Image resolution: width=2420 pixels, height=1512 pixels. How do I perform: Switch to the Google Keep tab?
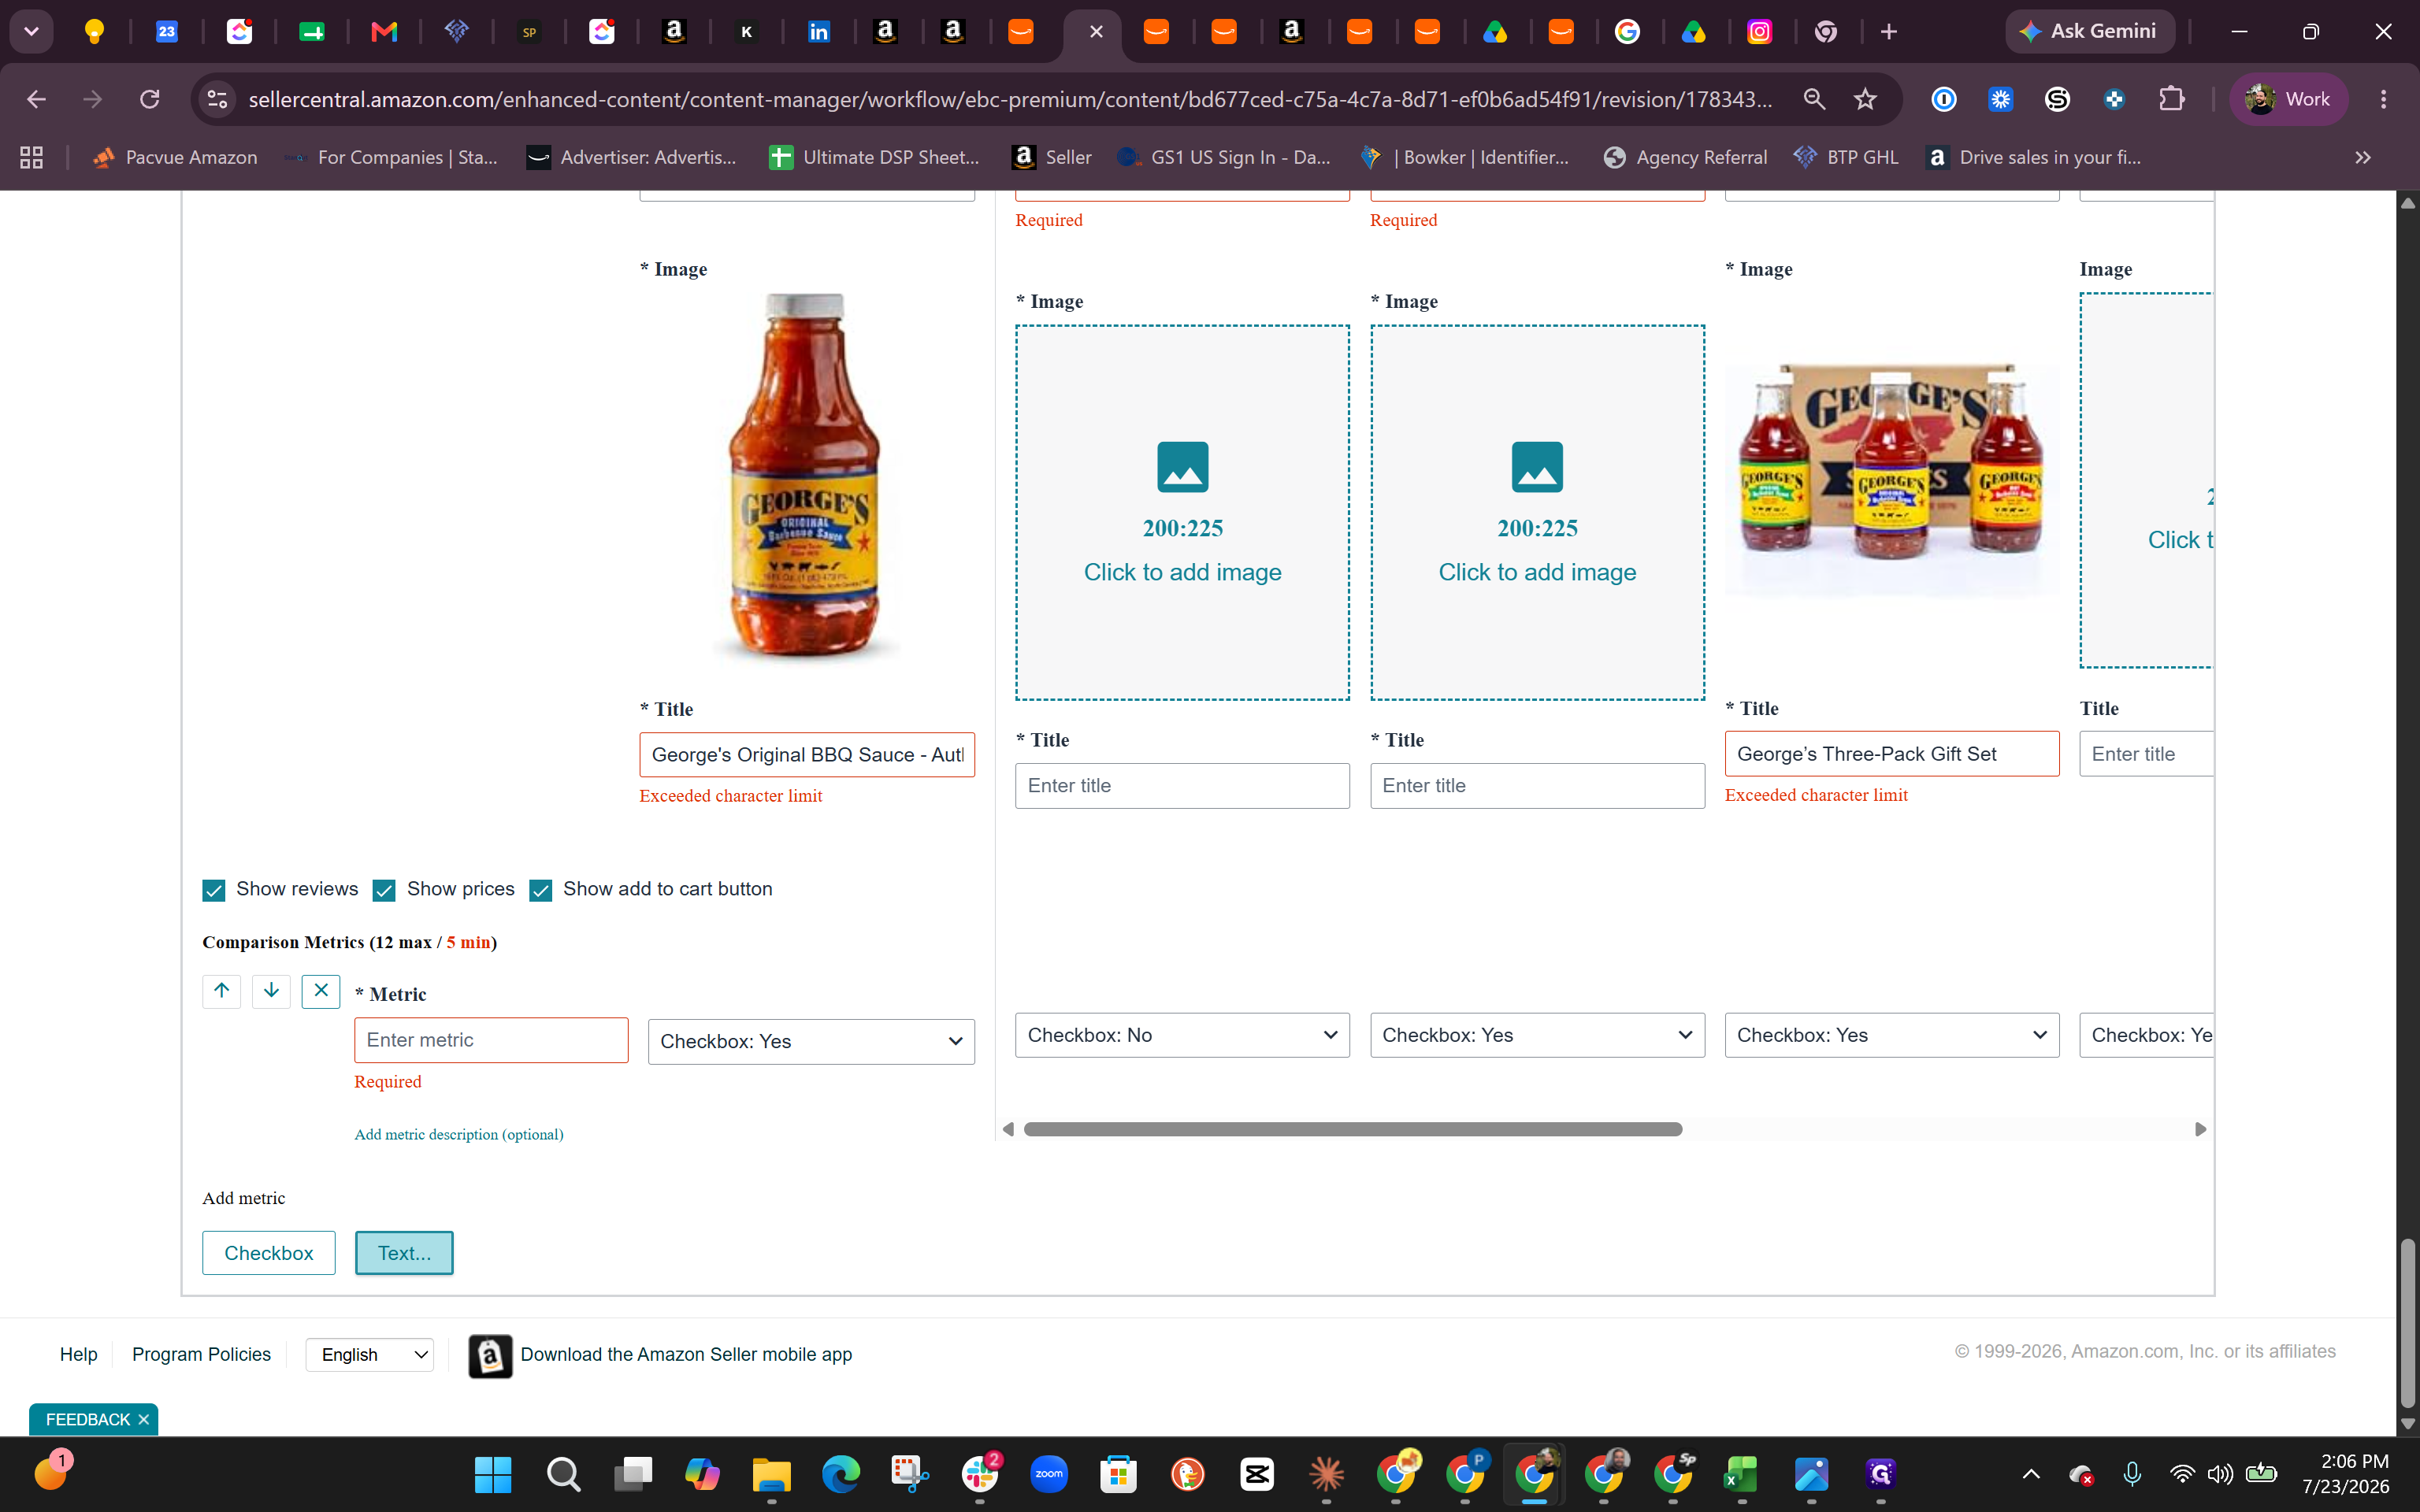(x=94, y=32)
